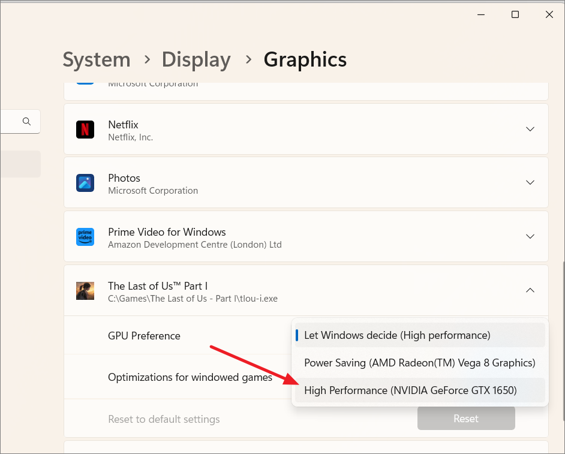Screen dimensions: 565x454
Task: Click Reset to default settings text
Action: [x=164, y=419]
